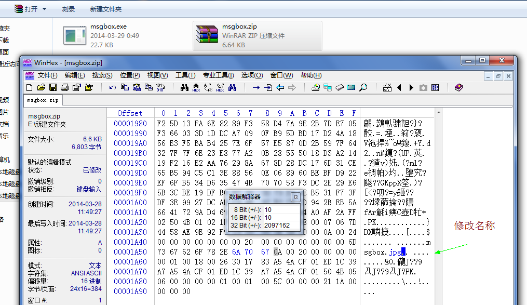527x305 pixels.
Task: Expand the 打开 dropdown arrow in Explorer
Action: pyautogui.click(x=44, y=9)
